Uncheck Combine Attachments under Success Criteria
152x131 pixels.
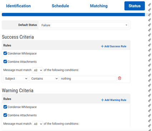point(5,62)
